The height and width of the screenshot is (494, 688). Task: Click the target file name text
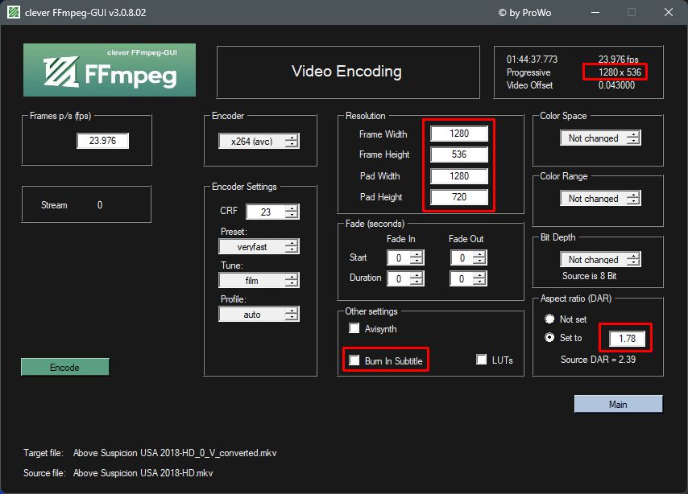point(175,453)
